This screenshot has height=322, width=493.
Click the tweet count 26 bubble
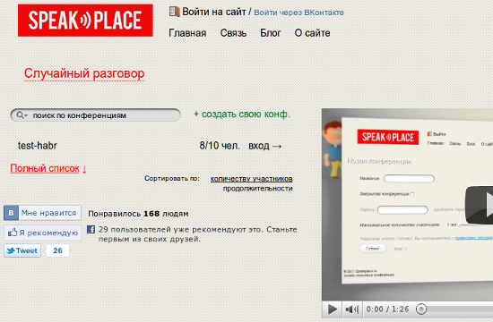[57, 250]
